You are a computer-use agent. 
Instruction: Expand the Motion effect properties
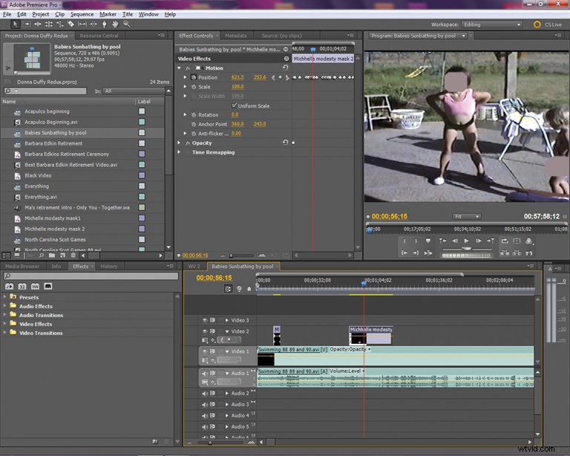179,68
